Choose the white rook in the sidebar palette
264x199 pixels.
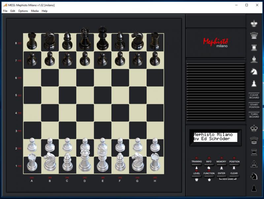coord(254,47)
